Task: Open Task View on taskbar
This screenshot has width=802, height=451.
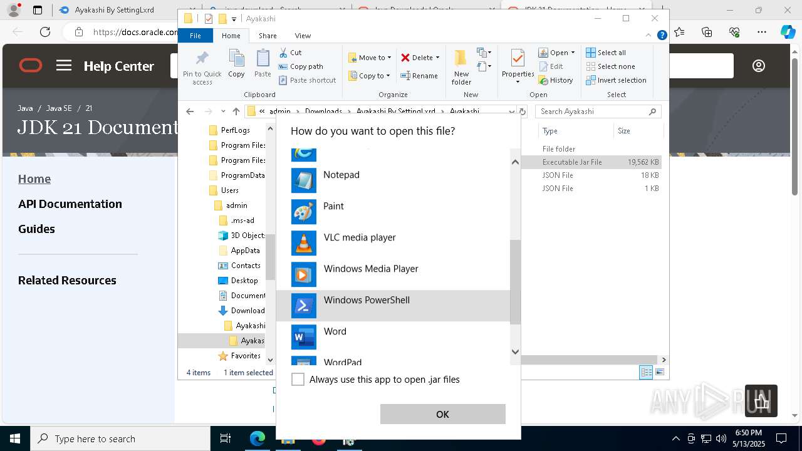Action: tap(226, 438)
